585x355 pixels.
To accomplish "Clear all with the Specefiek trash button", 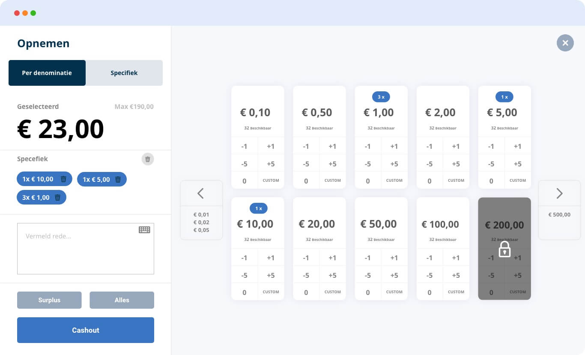I will tap(148, 159).
